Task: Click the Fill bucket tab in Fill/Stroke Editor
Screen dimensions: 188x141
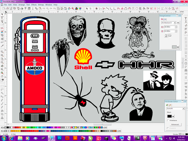Action: pos(167,105)
